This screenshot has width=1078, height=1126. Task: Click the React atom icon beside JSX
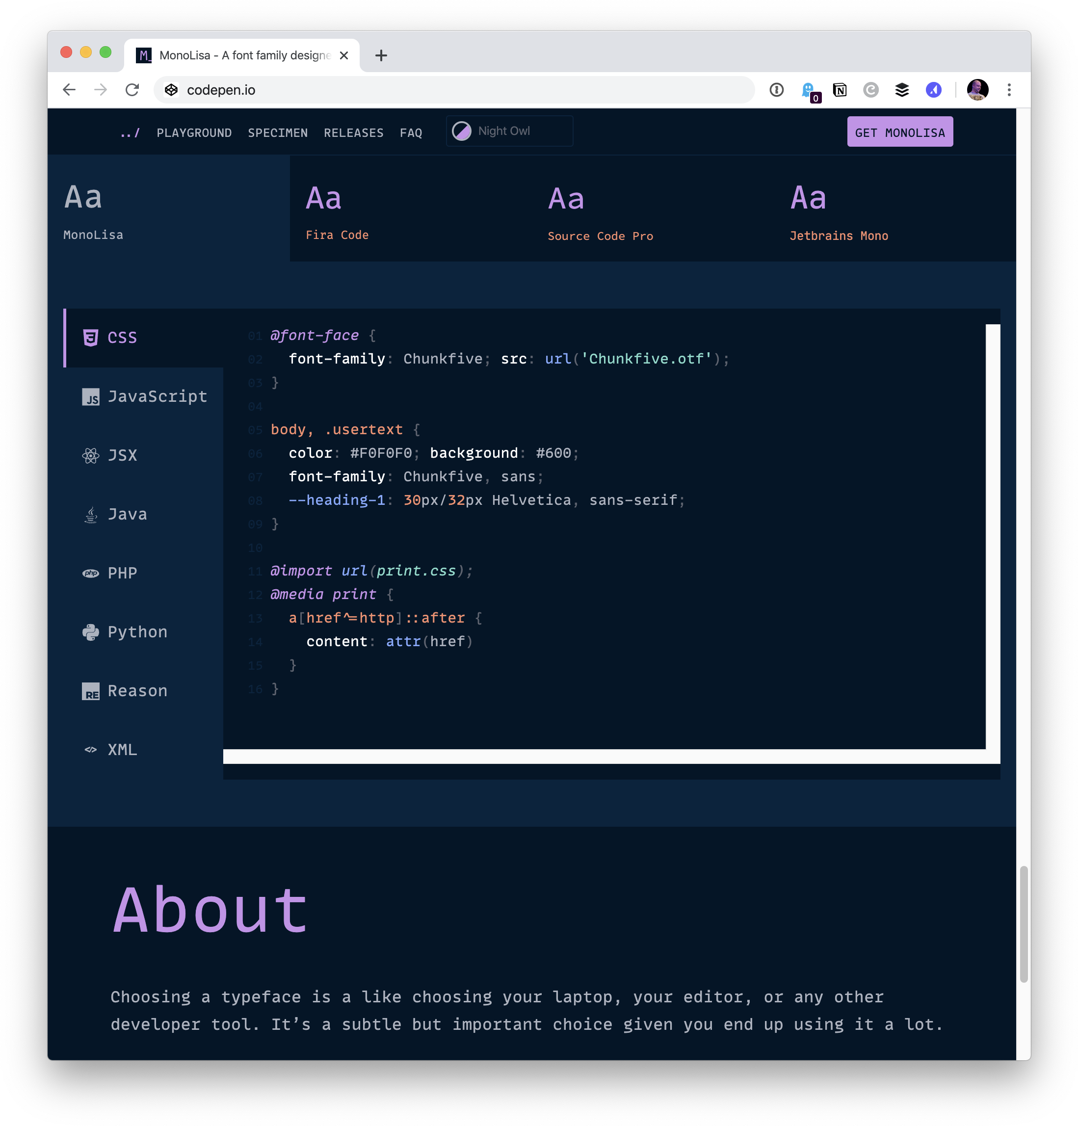click(x=91, y=456)
